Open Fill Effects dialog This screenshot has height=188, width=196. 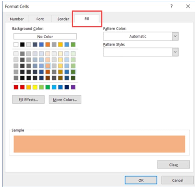pyautogui.click(x=28, y=99)
